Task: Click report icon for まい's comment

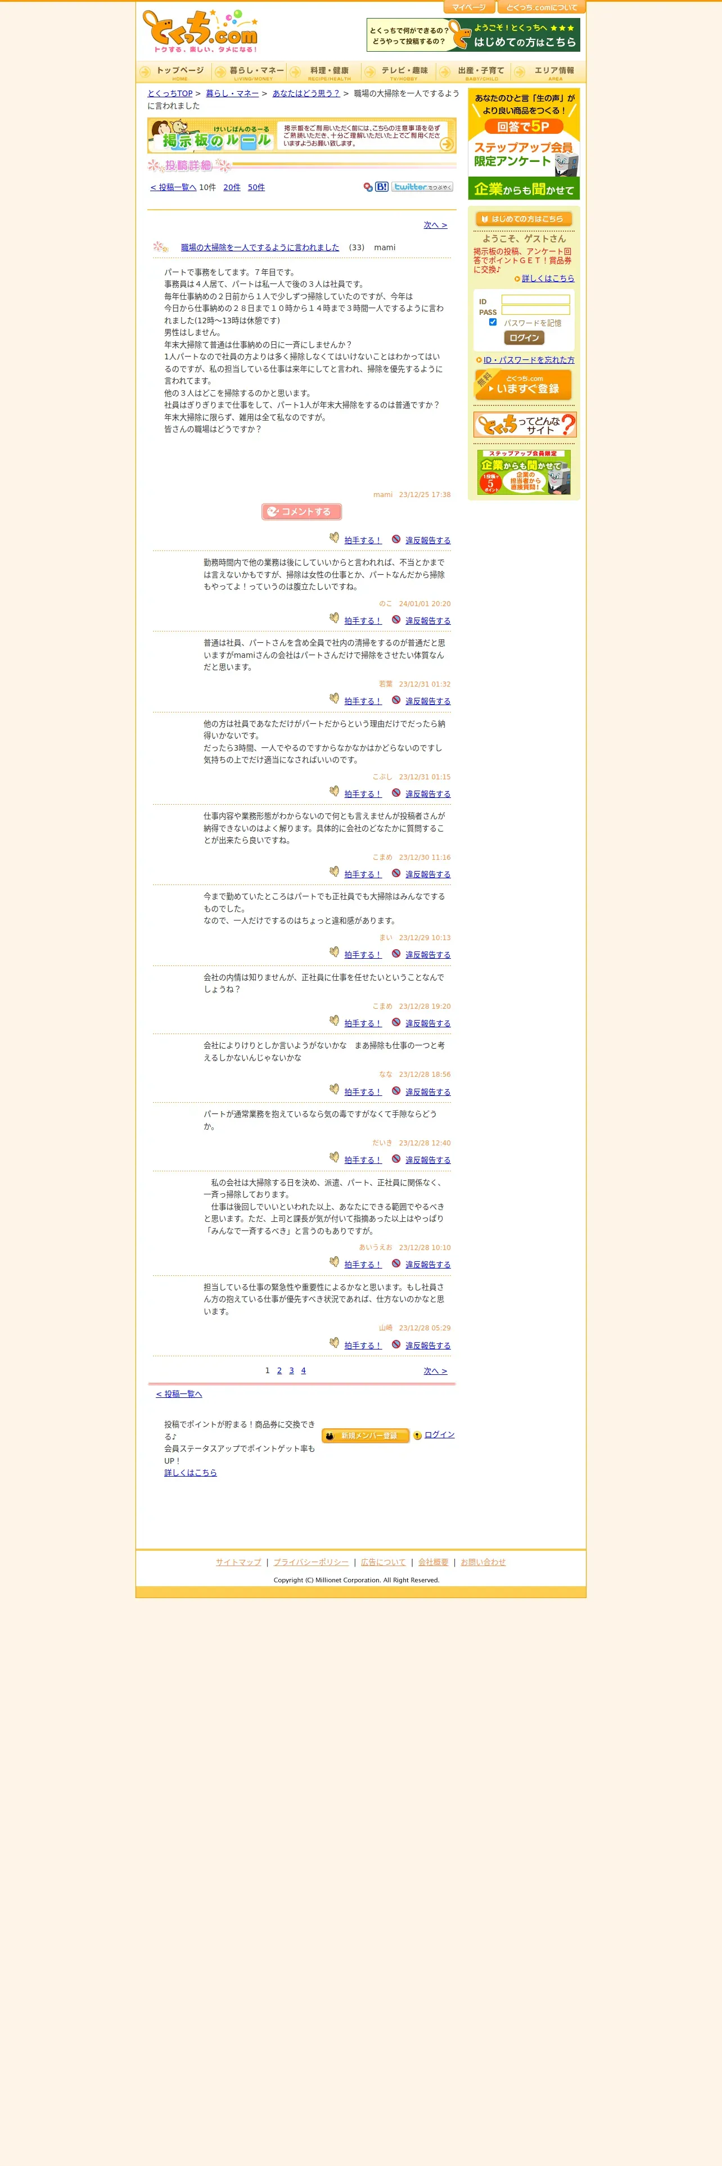Action: 396,954
